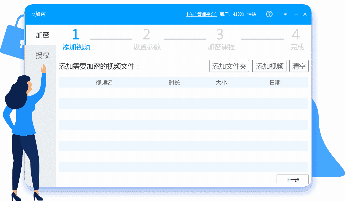Viewport: 345px width, 201px height.
Task: Click the 清空 button to clear list
Action: click(x=299, y=66)
